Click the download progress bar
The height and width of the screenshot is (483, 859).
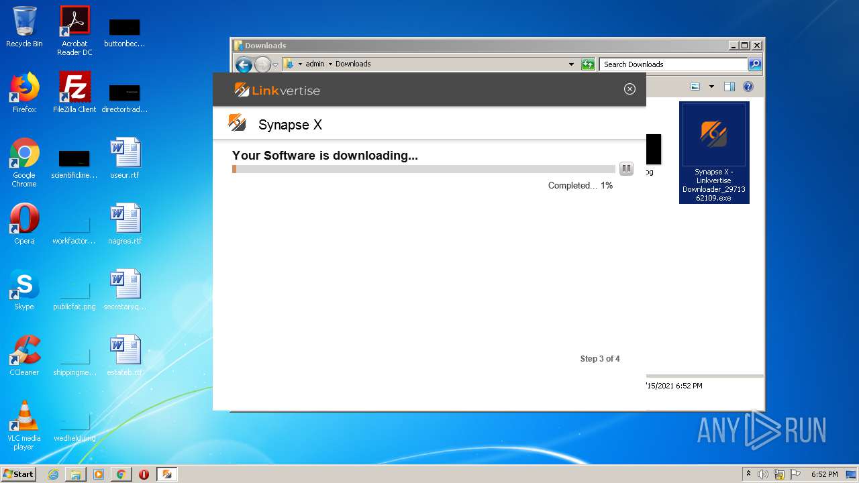pyautogui.click(x=423, y=169)
